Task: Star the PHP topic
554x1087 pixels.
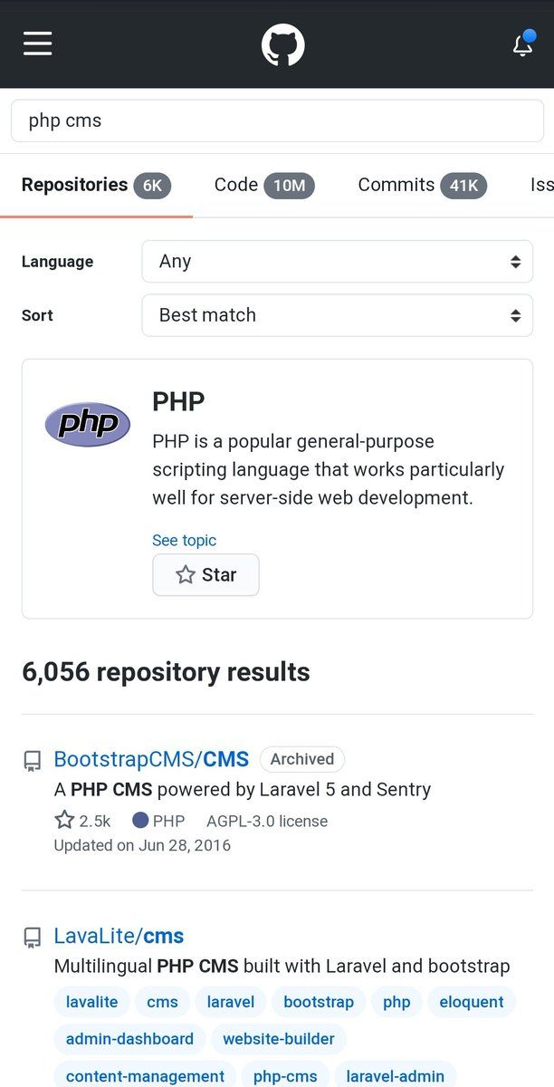Action: tap(205, 575)
